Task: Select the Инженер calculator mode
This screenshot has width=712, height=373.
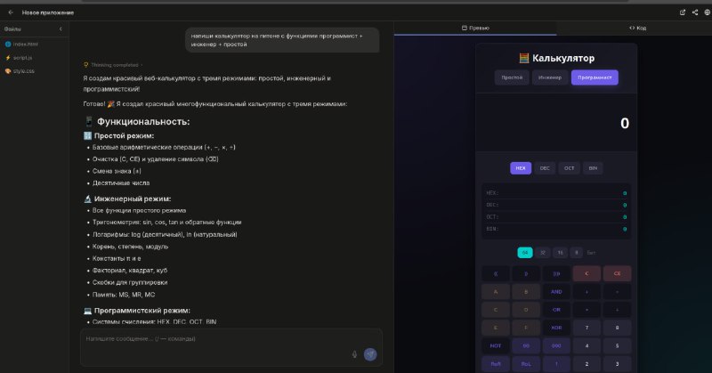Action: tap(550, 77)
